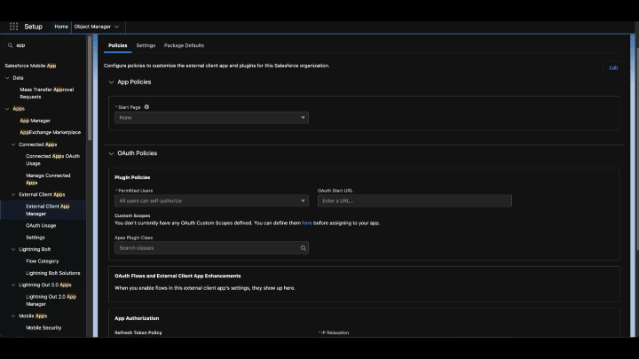Click the sidebar vertical scrollbar
This screenshot has width=639, height=359.
tap(90, 89)
